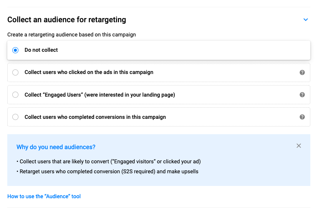
Task: Dismiss the "Why do you need audiences?" banner
Action: (x=299, y=146)
